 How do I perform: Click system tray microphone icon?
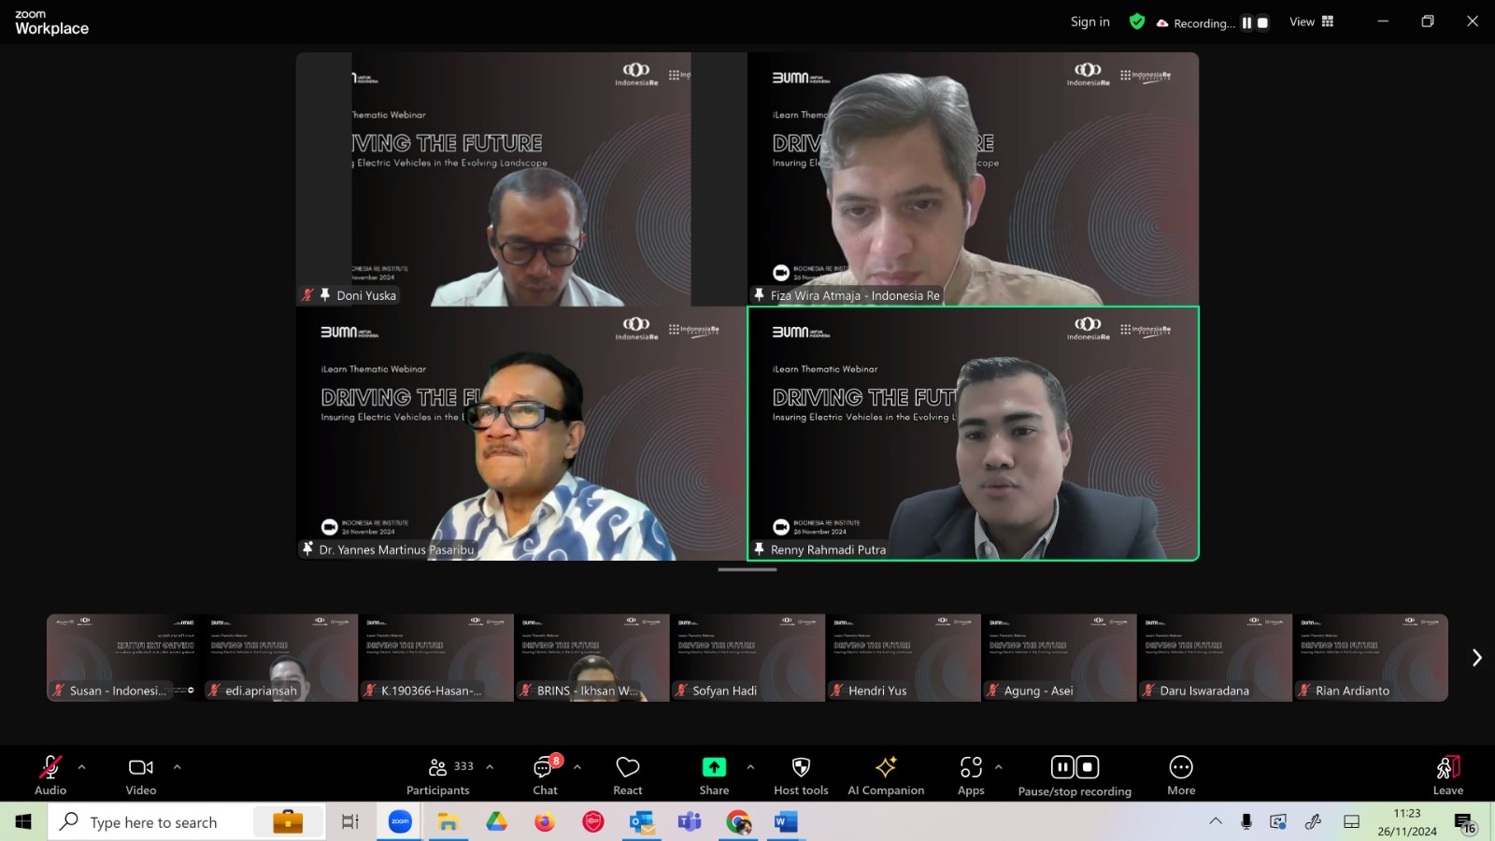pyautogui.click(x=1246, y=821)
